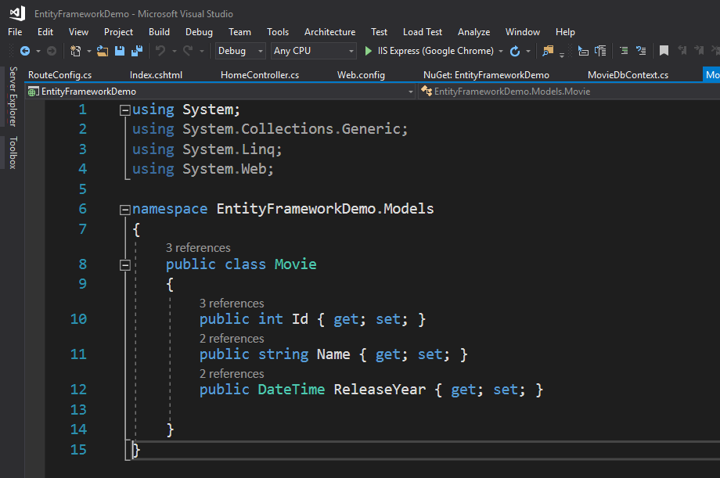Open the Team menu
The width and height of the screenshot is (720, 478).
coord(240,32)
